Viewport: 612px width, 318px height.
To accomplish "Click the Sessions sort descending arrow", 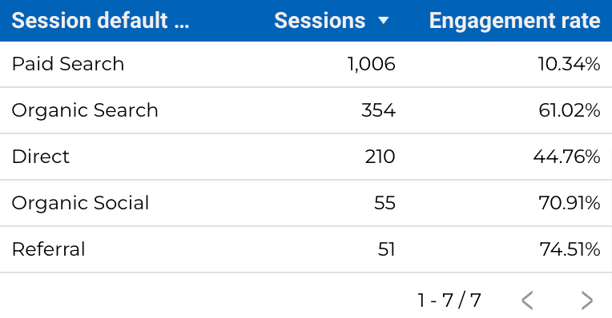I will tap(384, 20).
